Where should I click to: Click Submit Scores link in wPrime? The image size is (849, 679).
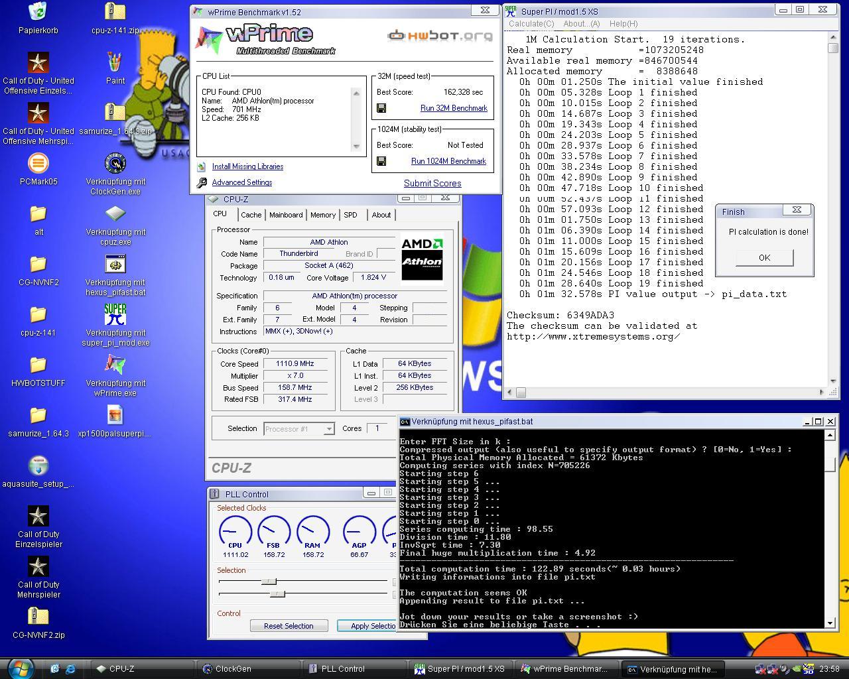click(x=432, y=184)
